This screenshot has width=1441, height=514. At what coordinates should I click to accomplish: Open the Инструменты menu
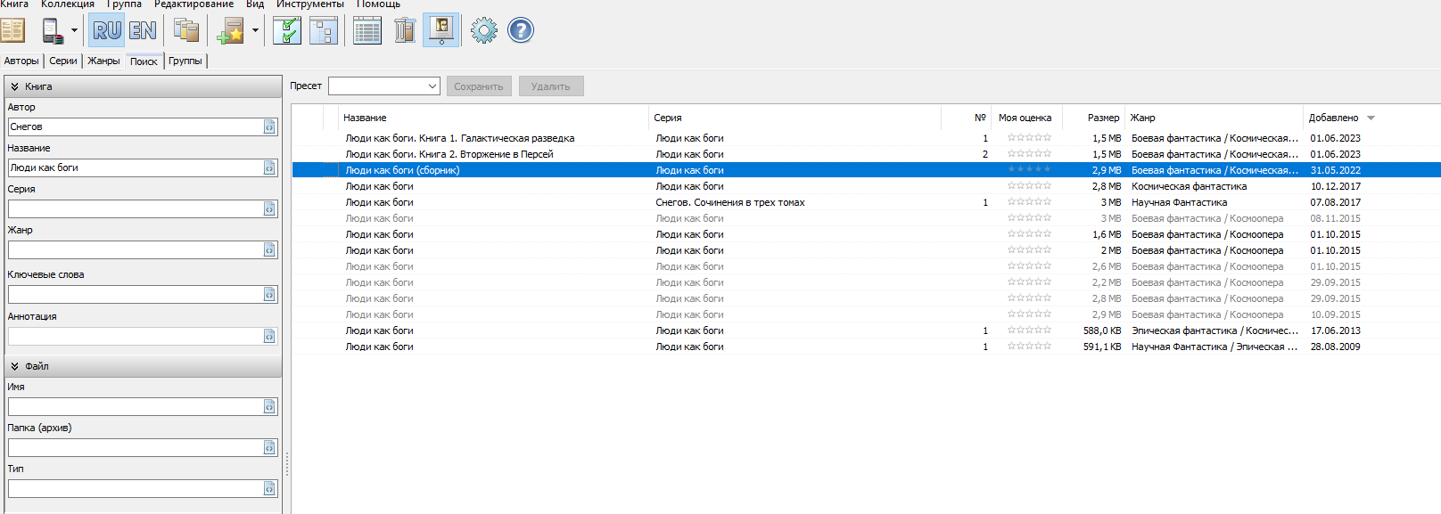coord(309,4)
